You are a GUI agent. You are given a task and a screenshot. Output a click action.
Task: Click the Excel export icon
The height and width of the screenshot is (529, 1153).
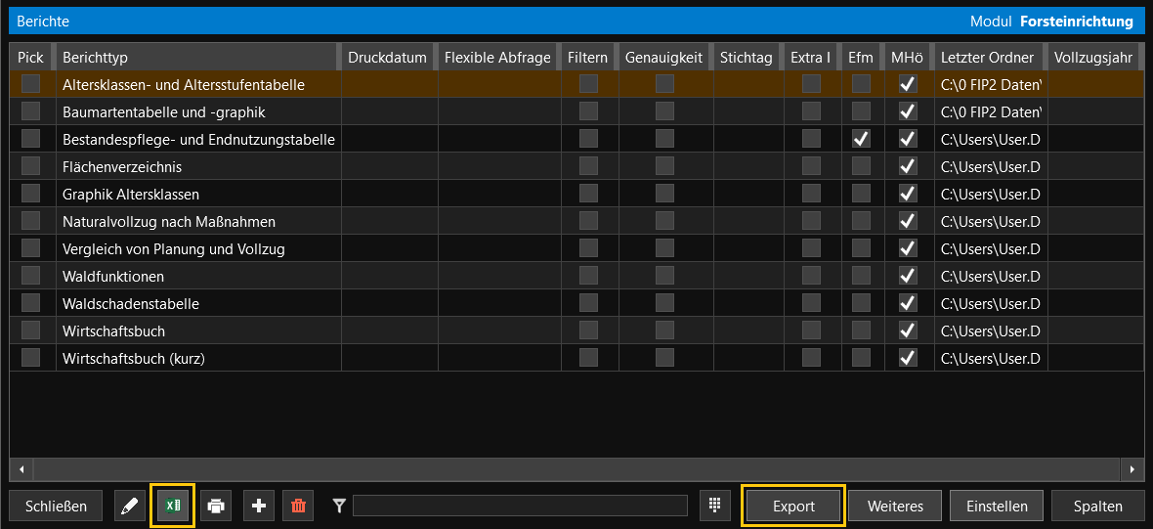172,506
